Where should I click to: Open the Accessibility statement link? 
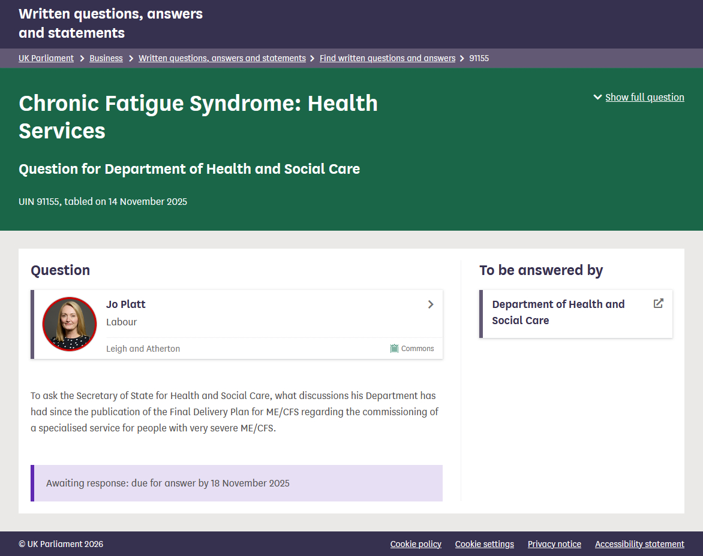tap(639, 544)
